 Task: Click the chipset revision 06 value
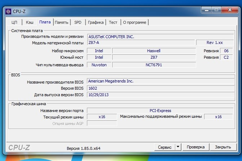tap(226, 51)
